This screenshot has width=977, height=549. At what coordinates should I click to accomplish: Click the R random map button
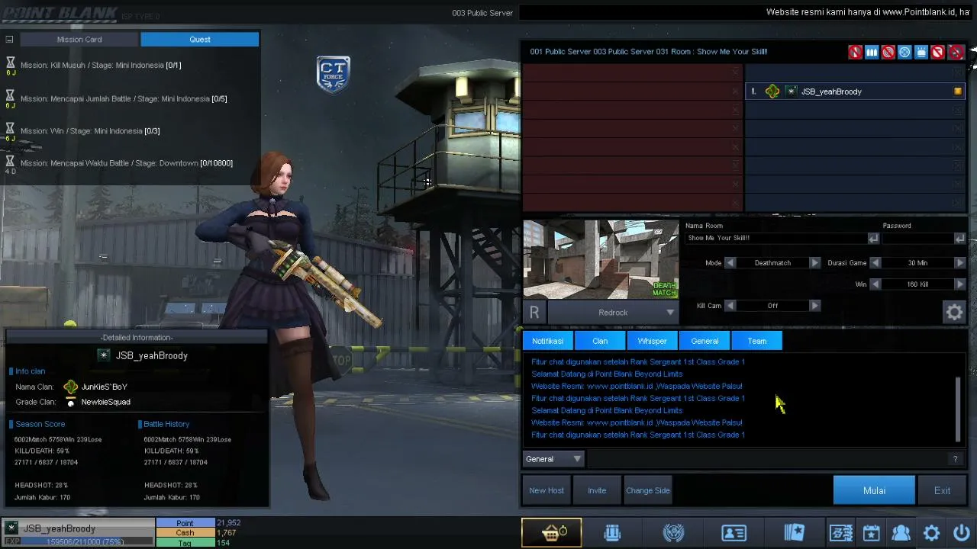[534, 312]
